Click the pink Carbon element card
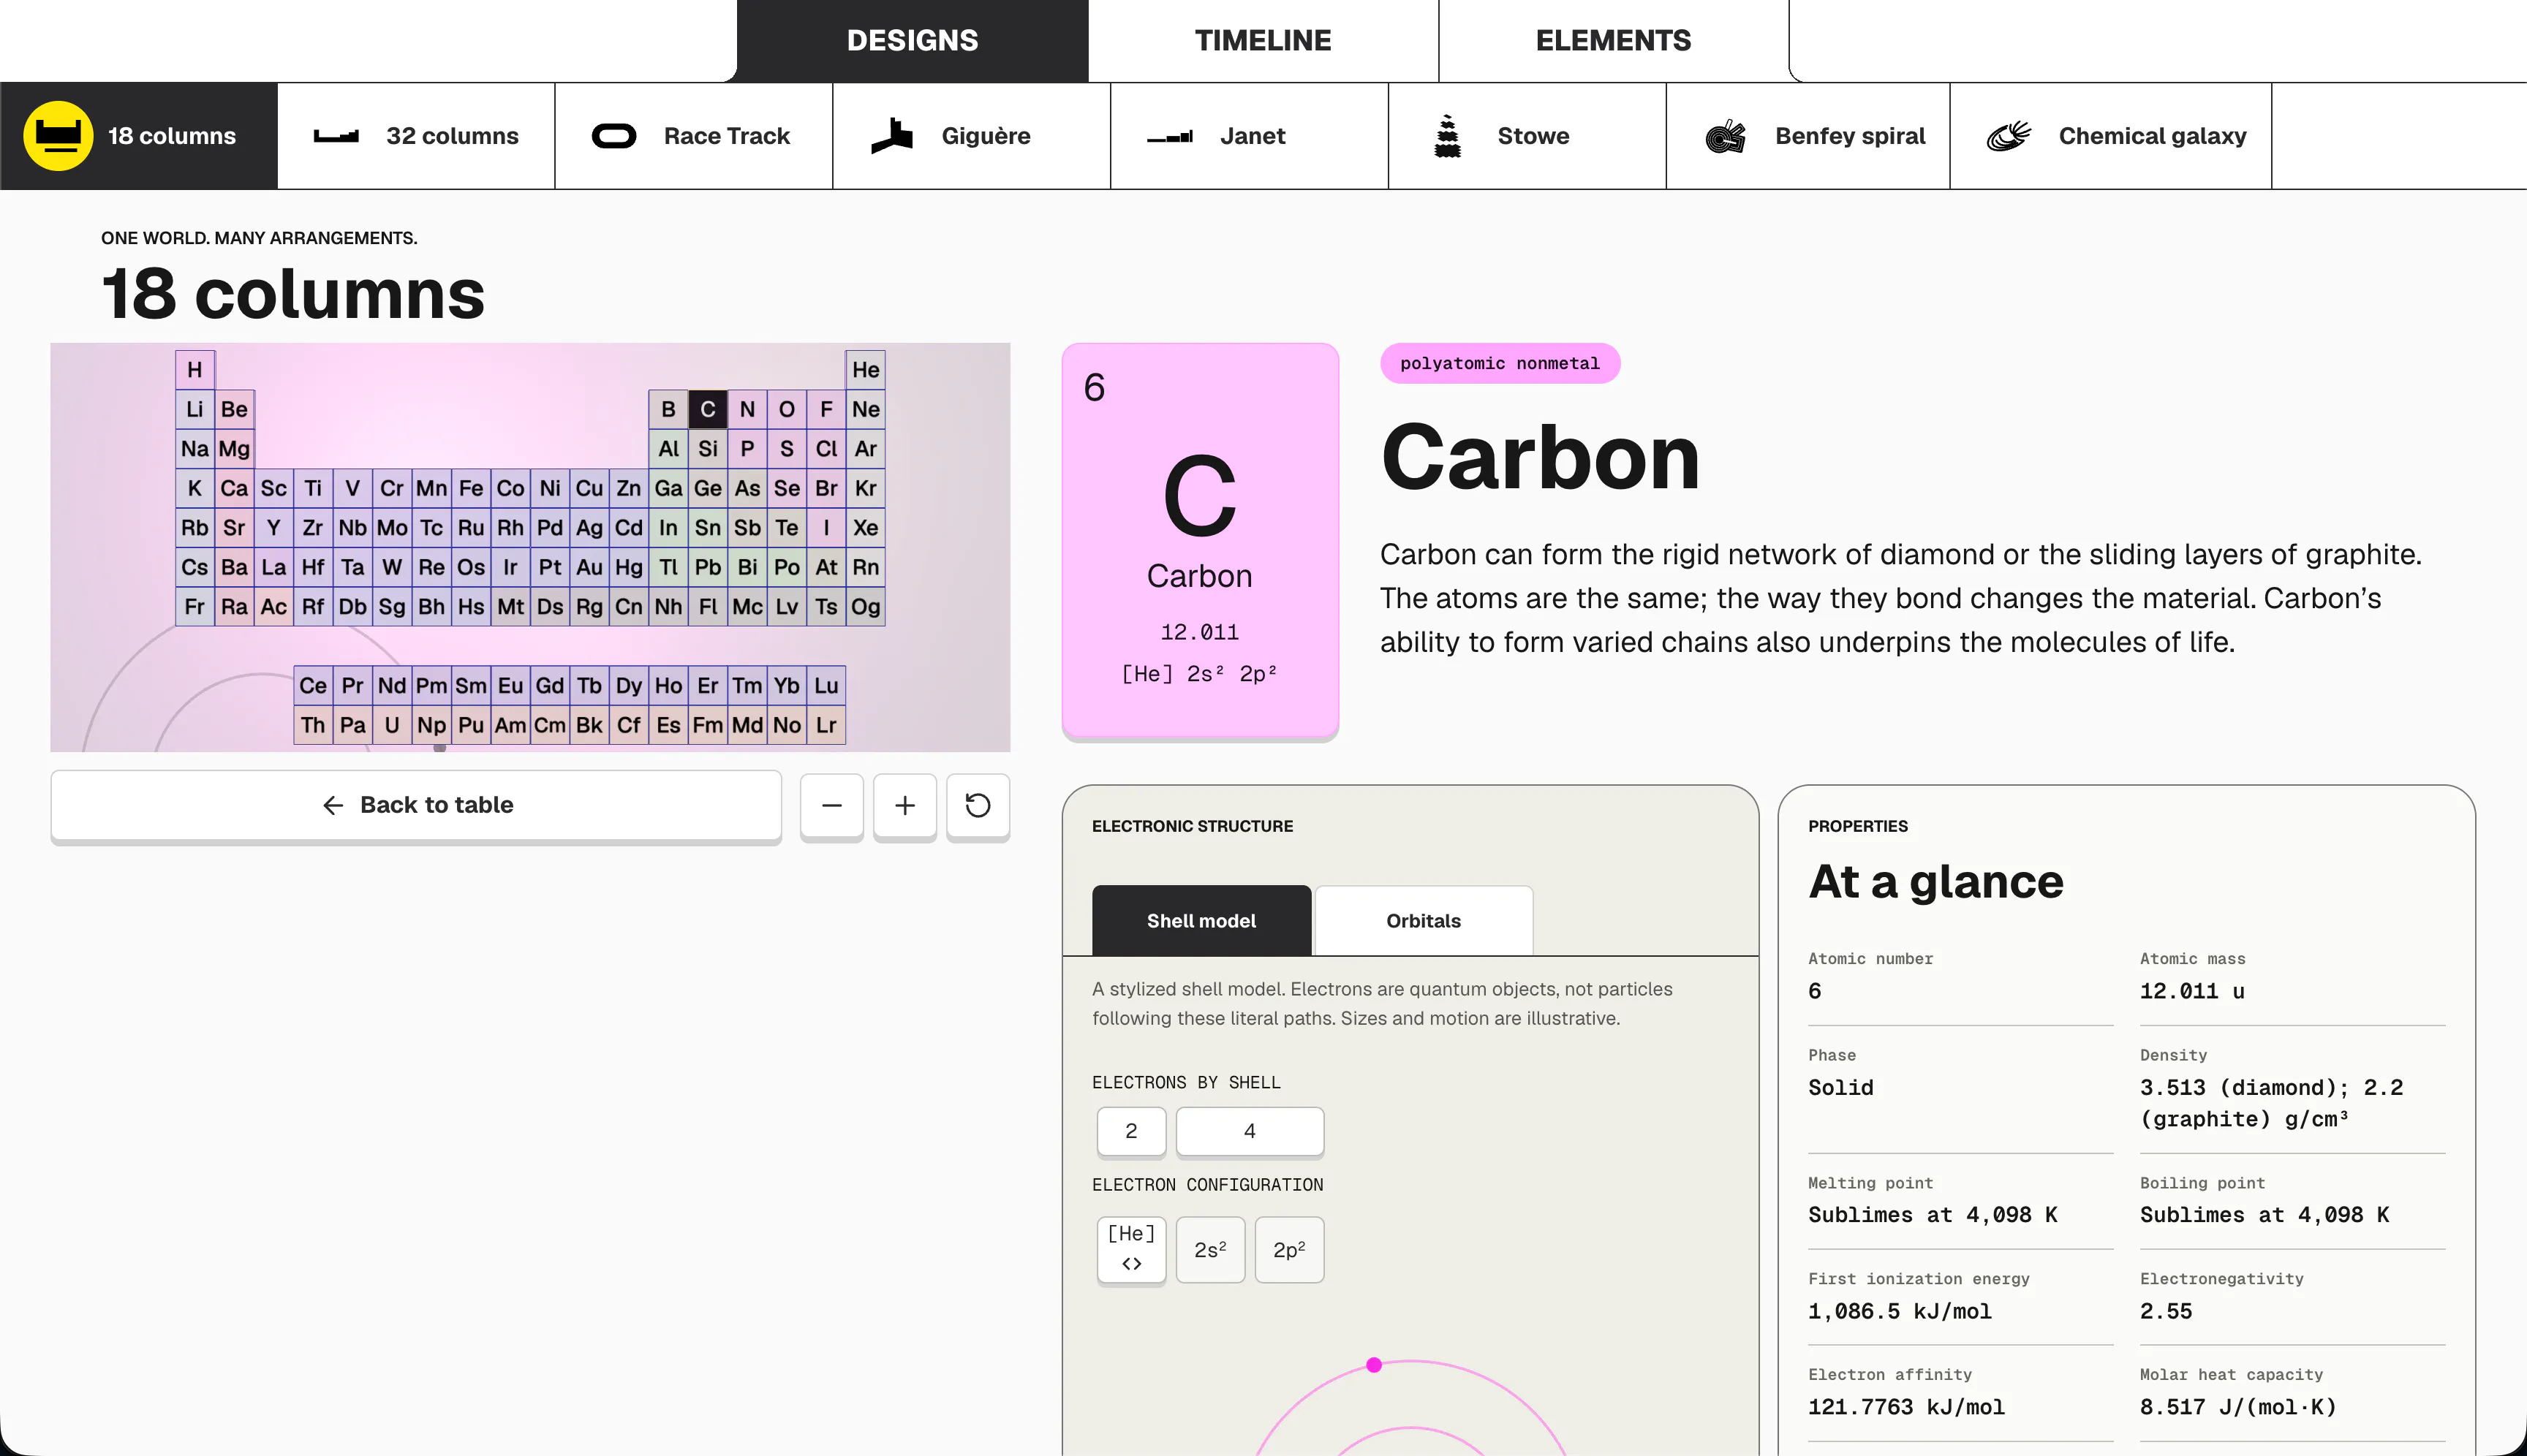 1199,541
